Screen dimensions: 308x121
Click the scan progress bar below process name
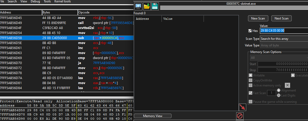[234, 8]
